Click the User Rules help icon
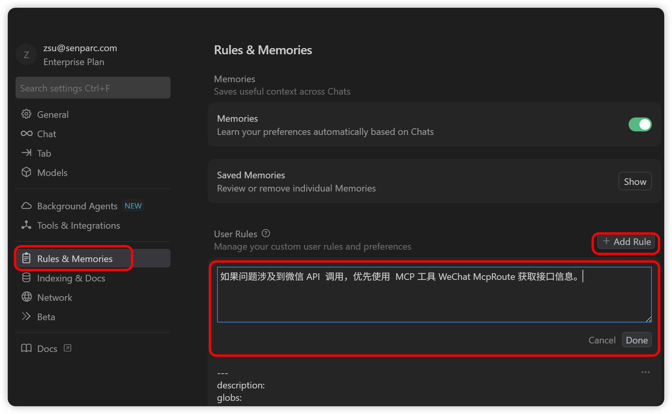Screen dimensions: 672x414 click(x=266, y=233)
